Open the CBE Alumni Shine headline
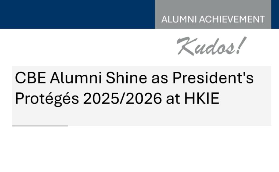The height and width of the screenshot is (172, 279). coord(134,88)
